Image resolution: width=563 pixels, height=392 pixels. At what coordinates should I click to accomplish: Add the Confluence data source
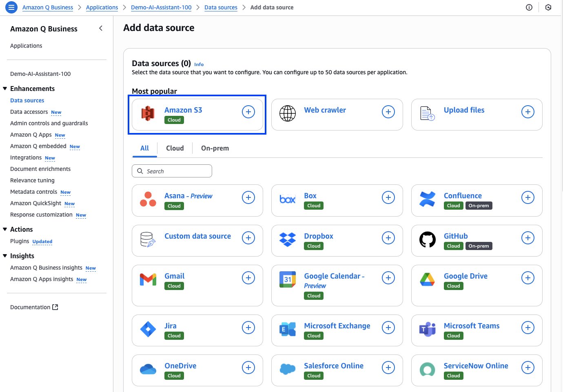528,197
